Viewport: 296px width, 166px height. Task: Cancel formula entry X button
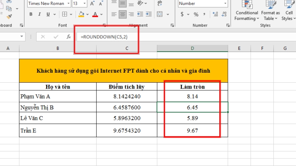coord(43,37)
